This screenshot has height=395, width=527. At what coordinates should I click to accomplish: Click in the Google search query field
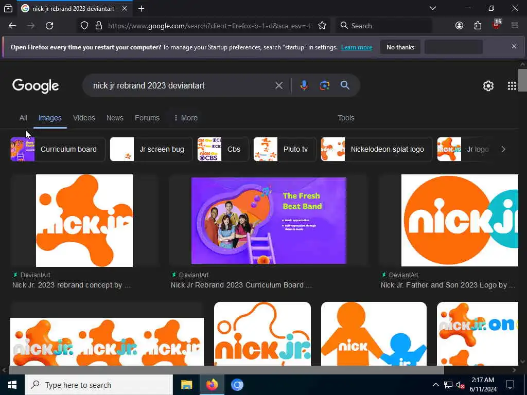182,86
